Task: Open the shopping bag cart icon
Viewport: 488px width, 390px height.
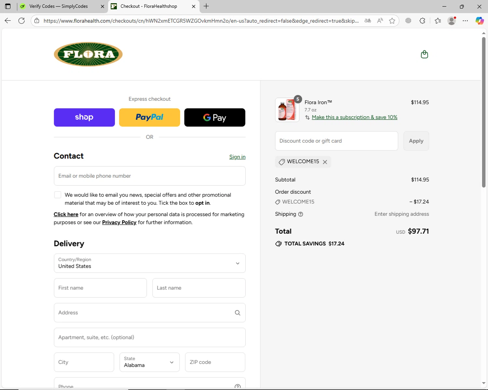Action: [x=424, y=54]
